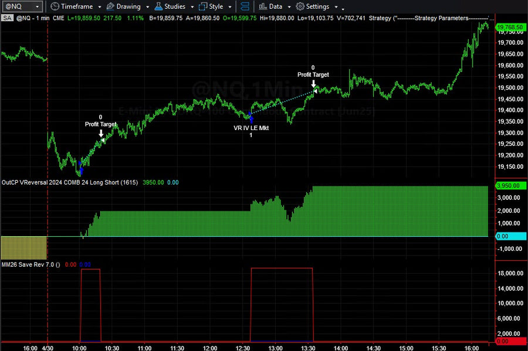Click the 15:30 time axis label

[439, 348]
